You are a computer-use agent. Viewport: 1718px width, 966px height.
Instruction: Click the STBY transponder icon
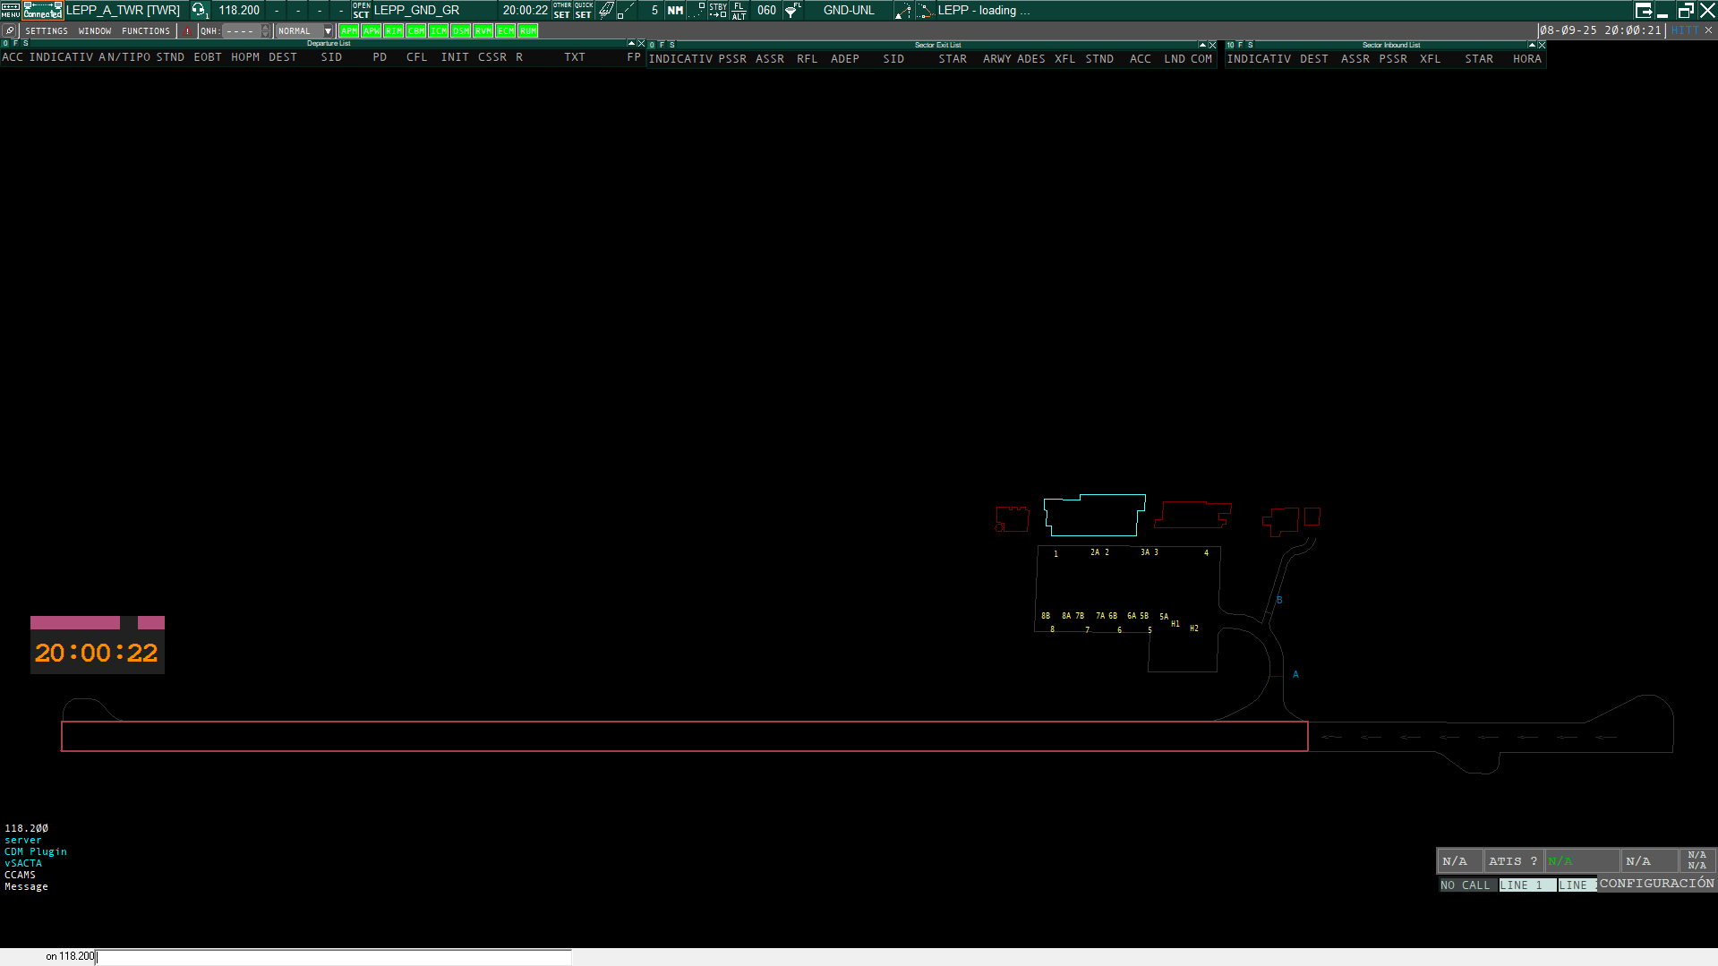(x=718, y=11)
